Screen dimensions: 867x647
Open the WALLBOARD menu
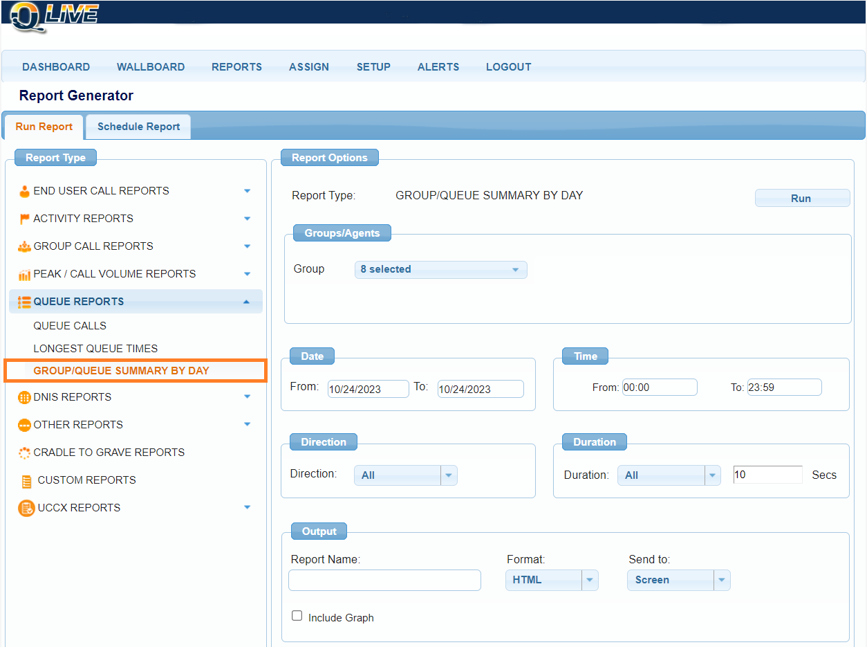tap(151, 67)
